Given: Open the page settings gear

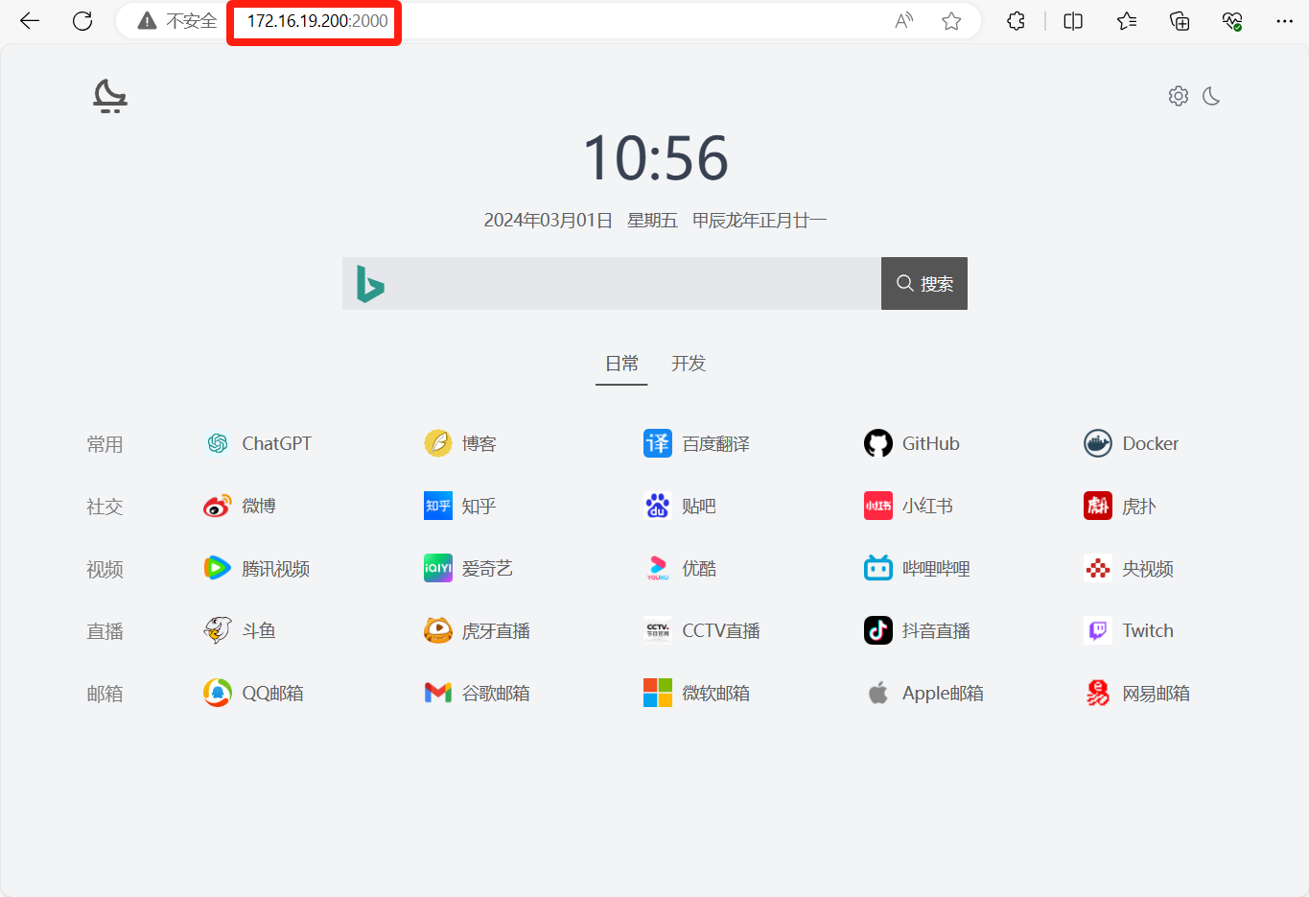Looking at the screenshot, I should coord(1179,96).
